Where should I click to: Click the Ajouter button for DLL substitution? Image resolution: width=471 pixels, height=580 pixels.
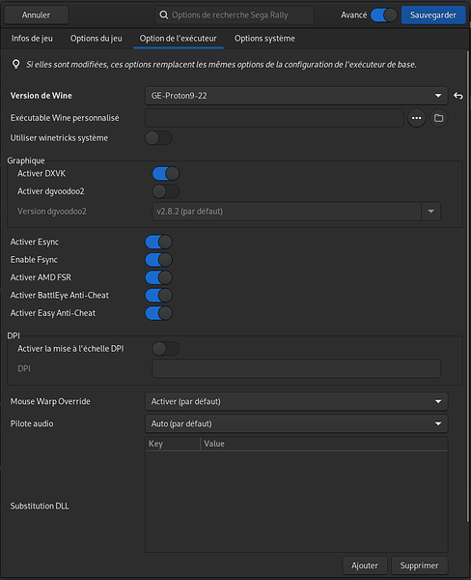[365, 565]
